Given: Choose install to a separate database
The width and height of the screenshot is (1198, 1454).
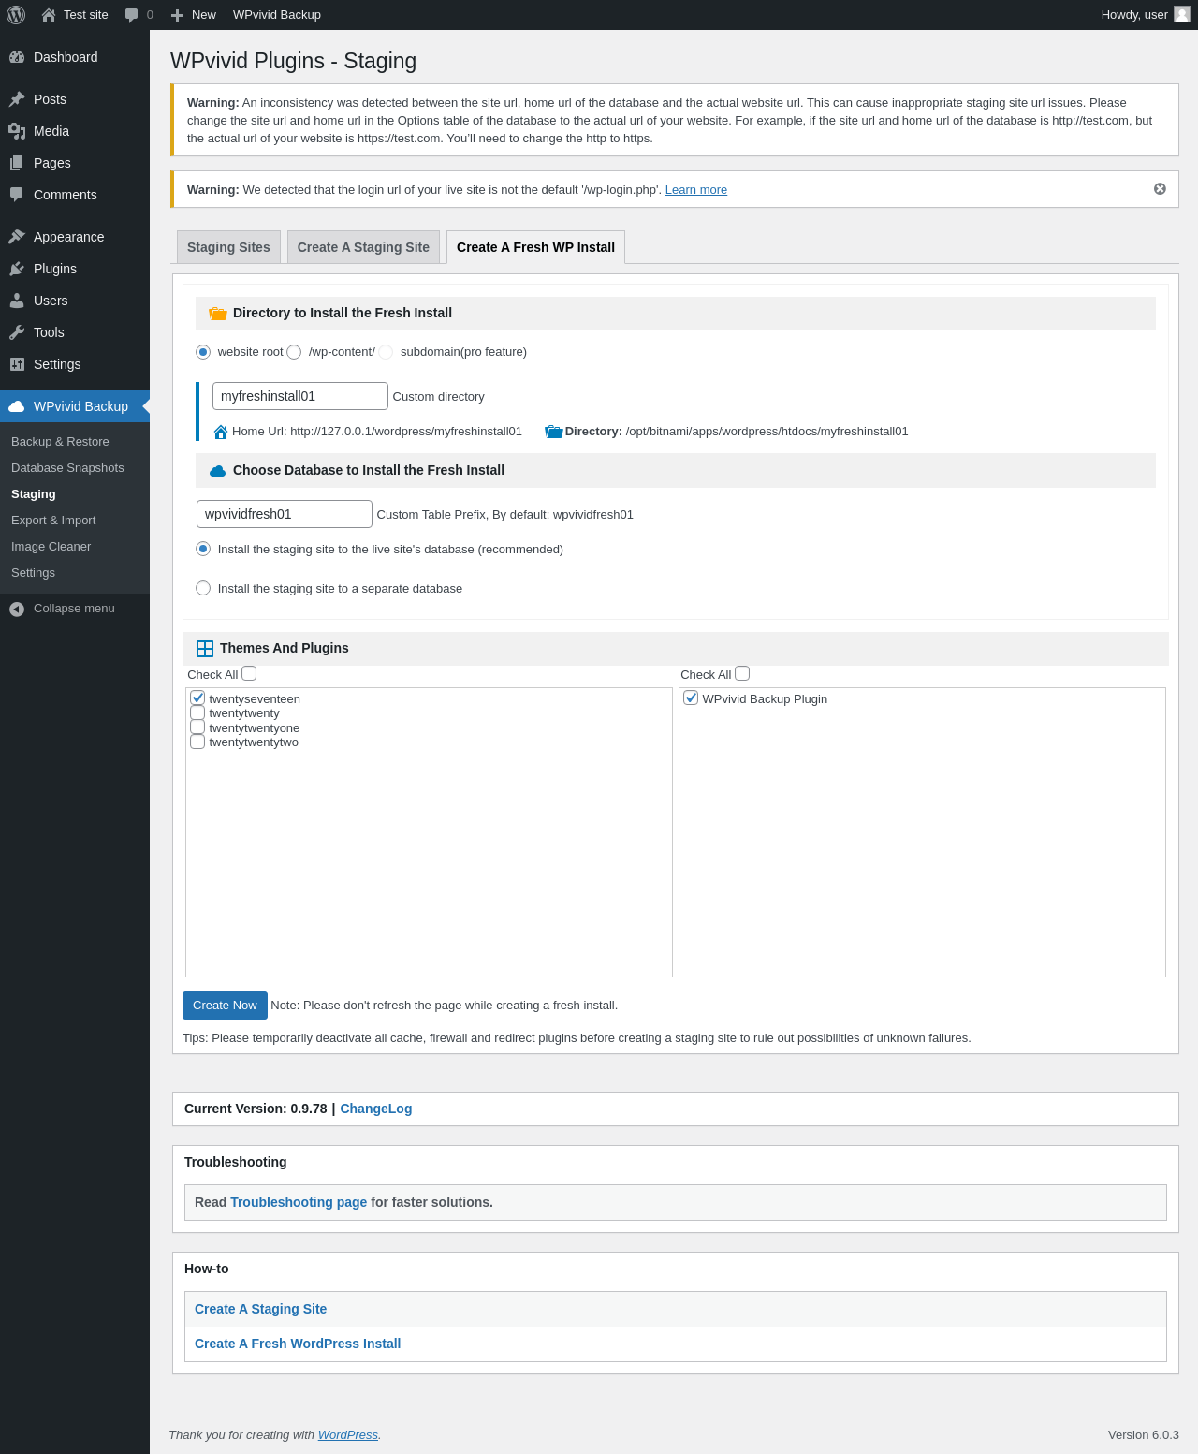Looking at the screenshot, I should coord(203,588).
